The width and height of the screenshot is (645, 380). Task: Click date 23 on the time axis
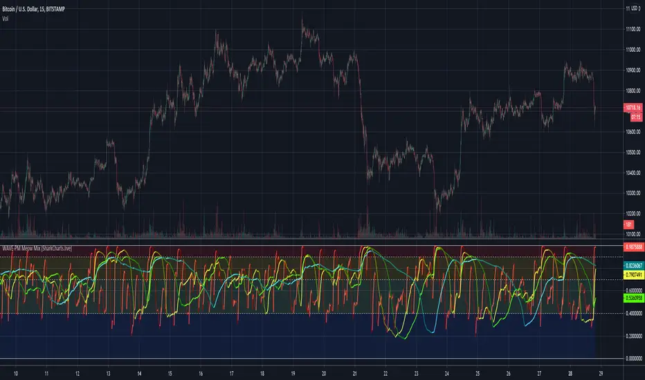417,374
